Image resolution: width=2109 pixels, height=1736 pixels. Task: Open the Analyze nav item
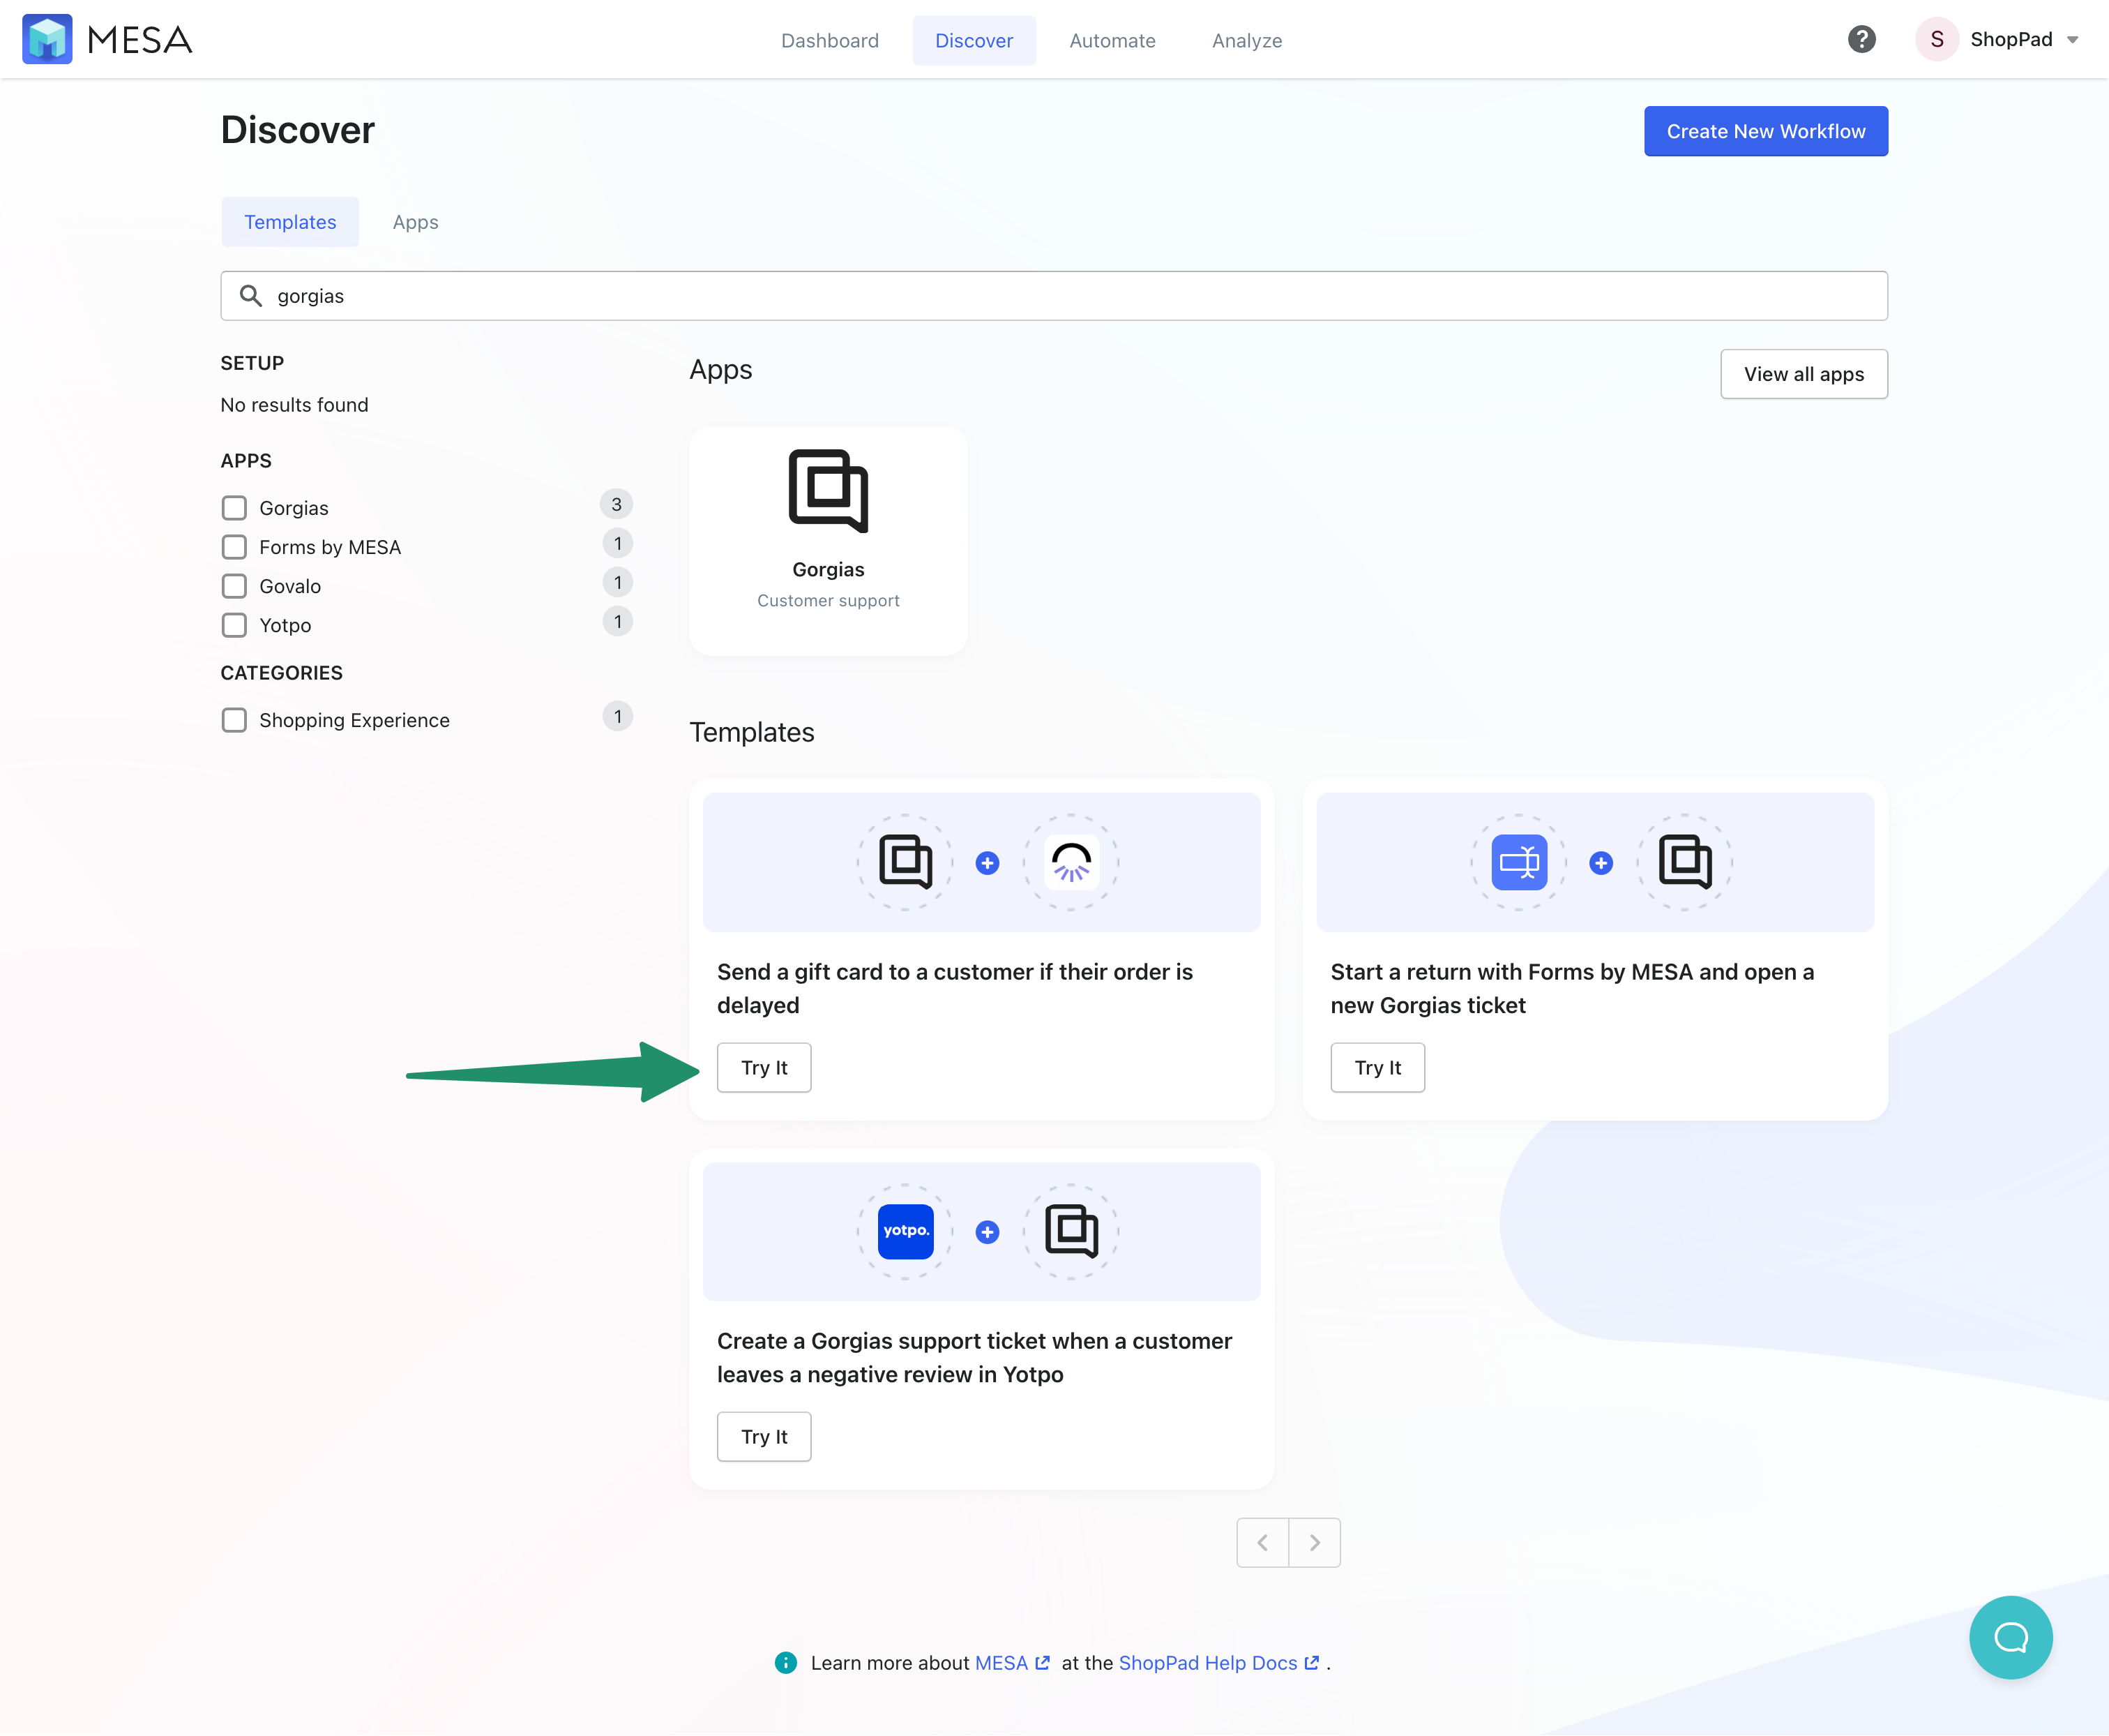(x=1246, y=40)
